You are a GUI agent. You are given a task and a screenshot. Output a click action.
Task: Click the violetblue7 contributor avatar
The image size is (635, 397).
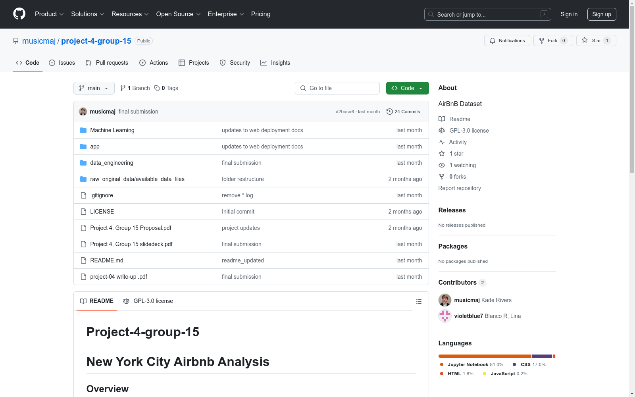(x=445, y=316)
